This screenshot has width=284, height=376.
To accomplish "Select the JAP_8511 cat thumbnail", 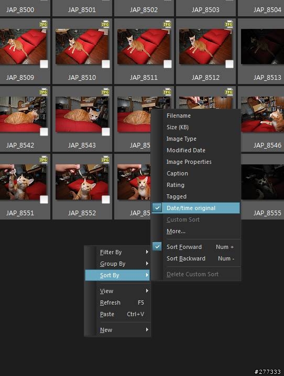I will coord(144,47).
